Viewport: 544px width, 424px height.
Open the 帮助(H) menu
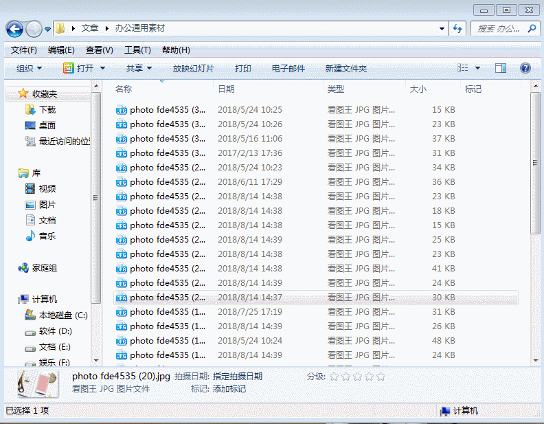[x=176, y=50]
